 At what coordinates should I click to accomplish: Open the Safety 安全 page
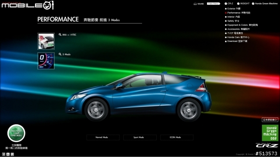pyautogui.click(x=232, y=21)
